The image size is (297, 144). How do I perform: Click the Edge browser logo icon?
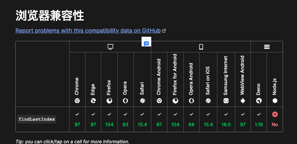(x=93, y=101)
